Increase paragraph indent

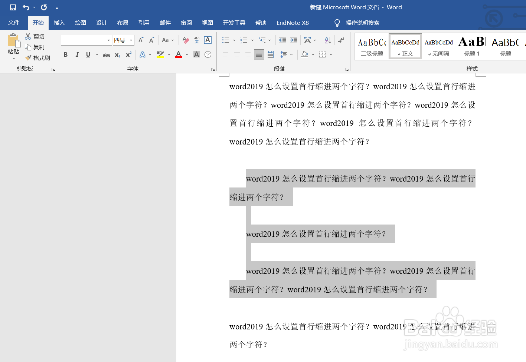tap(294, 40)
